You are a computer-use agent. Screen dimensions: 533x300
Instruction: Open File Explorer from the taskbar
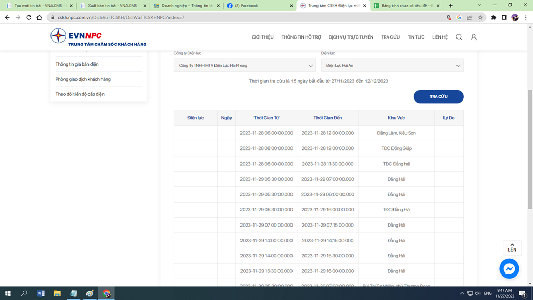[57, 293]
